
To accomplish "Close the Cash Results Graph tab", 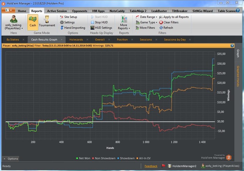I will tap(62, 40).
